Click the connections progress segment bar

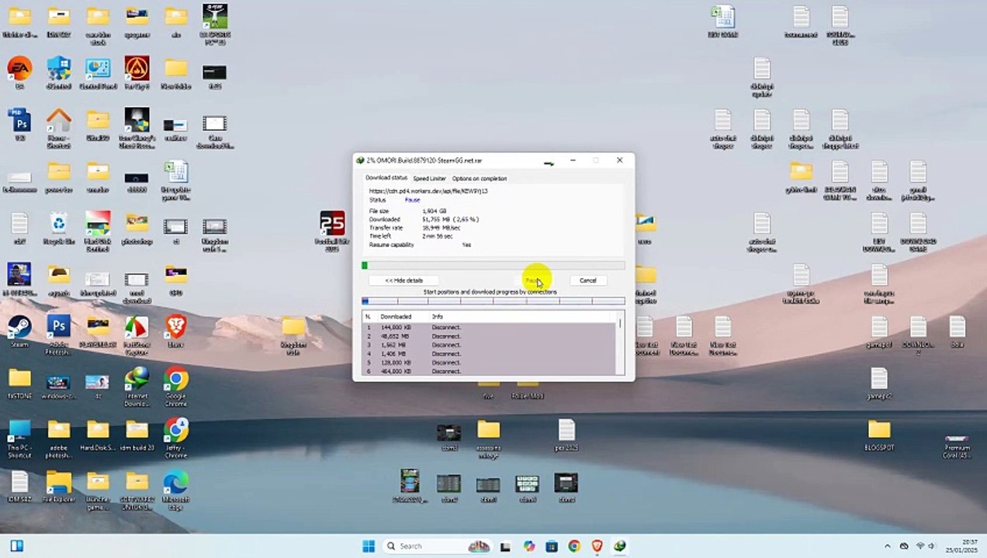pos(493,301)
